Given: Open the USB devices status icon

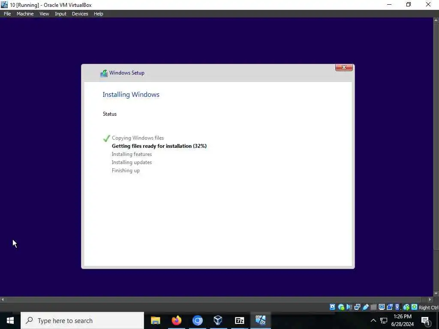Looking at the screenshot, I should pos(365,307).
